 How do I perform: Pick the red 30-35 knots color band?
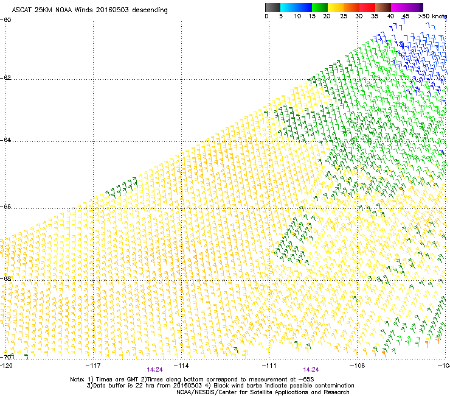(367, 7)
